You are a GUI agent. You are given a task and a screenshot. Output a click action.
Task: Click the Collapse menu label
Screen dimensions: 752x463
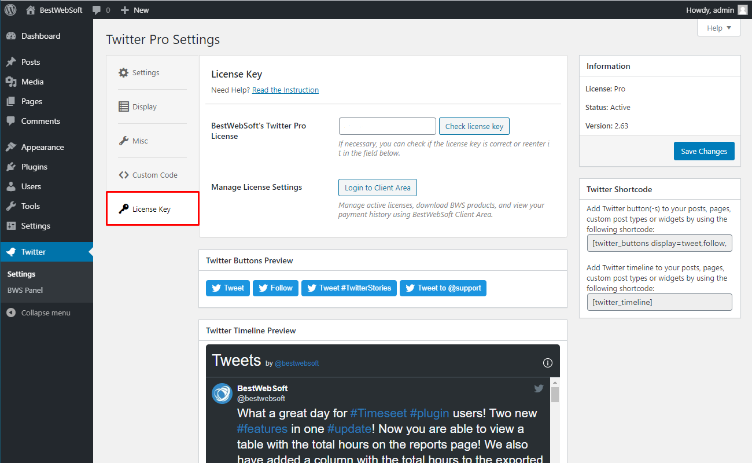click(x=46, y=313)
